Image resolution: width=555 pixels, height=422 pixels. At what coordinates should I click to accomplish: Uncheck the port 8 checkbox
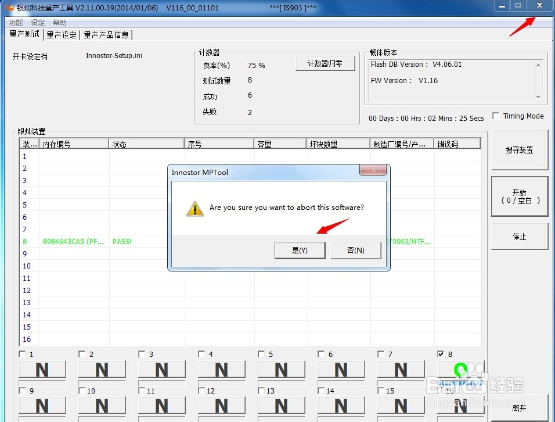click(441, 354)
